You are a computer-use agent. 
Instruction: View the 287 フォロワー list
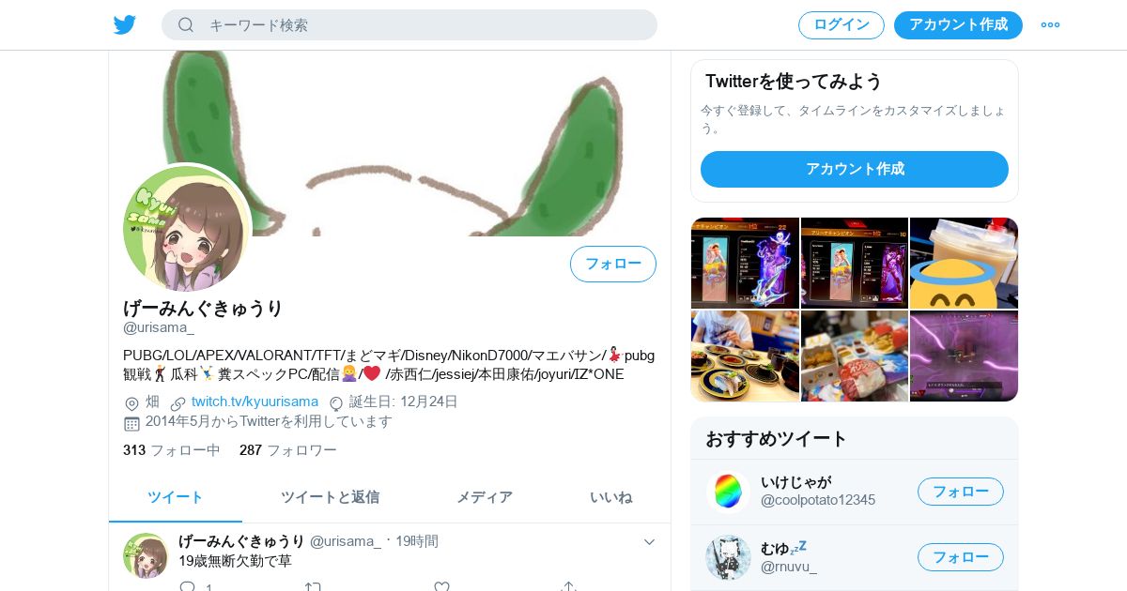288,450
